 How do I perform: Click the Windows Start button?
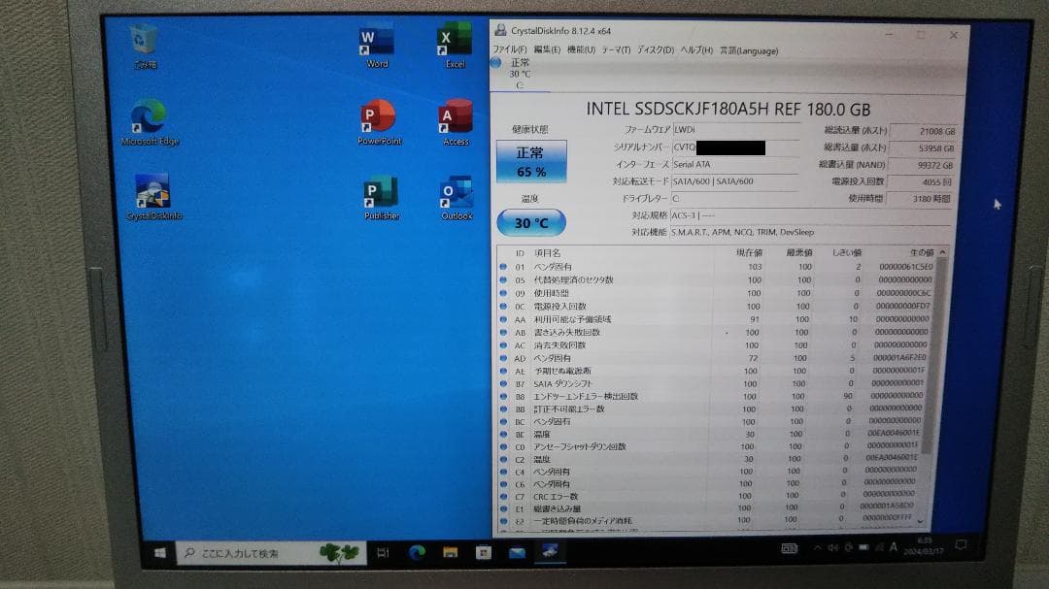click(159, 554)
